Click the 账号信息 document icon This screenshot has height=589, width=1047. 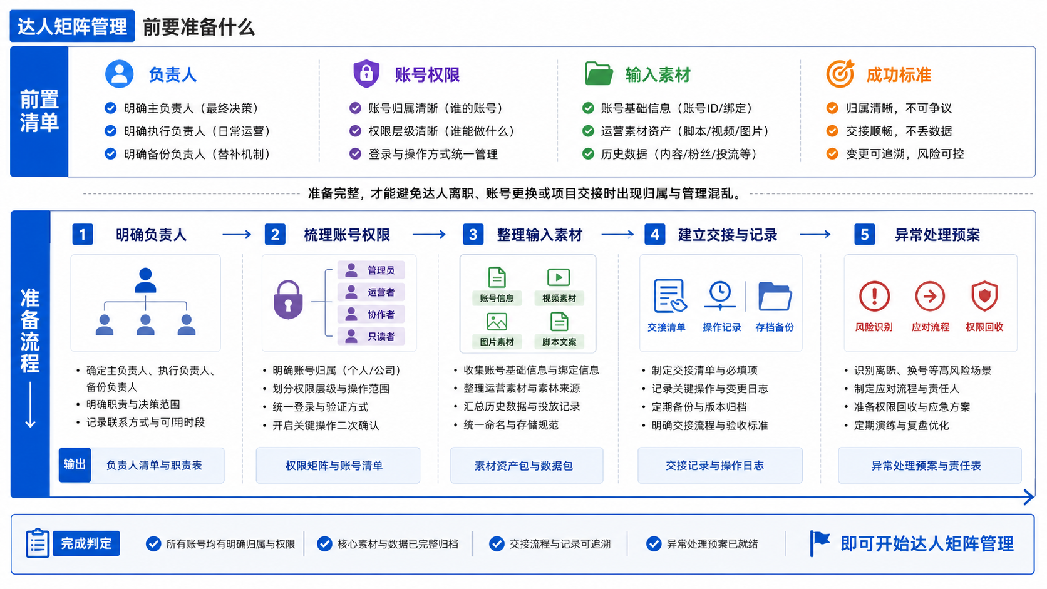tap(497, 277)
